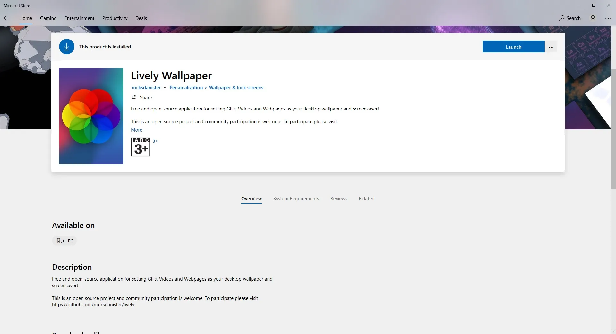
Task: Switch to the Deals tab
Action: (141, 18)
